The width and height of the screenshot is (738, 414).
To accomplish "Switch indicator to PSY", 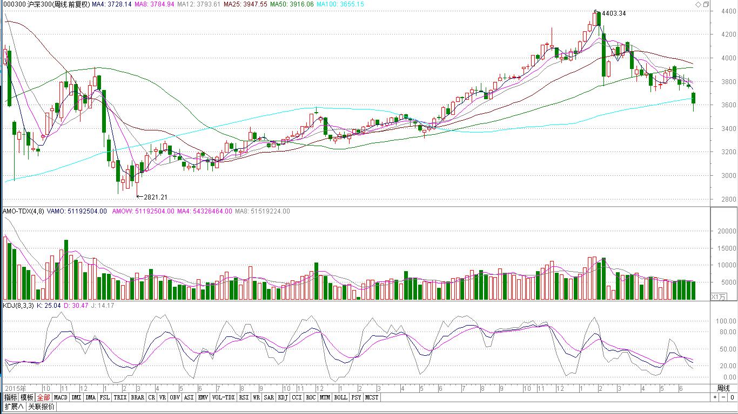I will coord(355,397).
